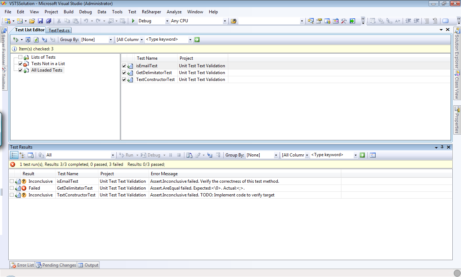Screen dimensions: 461x277
Task: Open the File menu
Action: 8,12
